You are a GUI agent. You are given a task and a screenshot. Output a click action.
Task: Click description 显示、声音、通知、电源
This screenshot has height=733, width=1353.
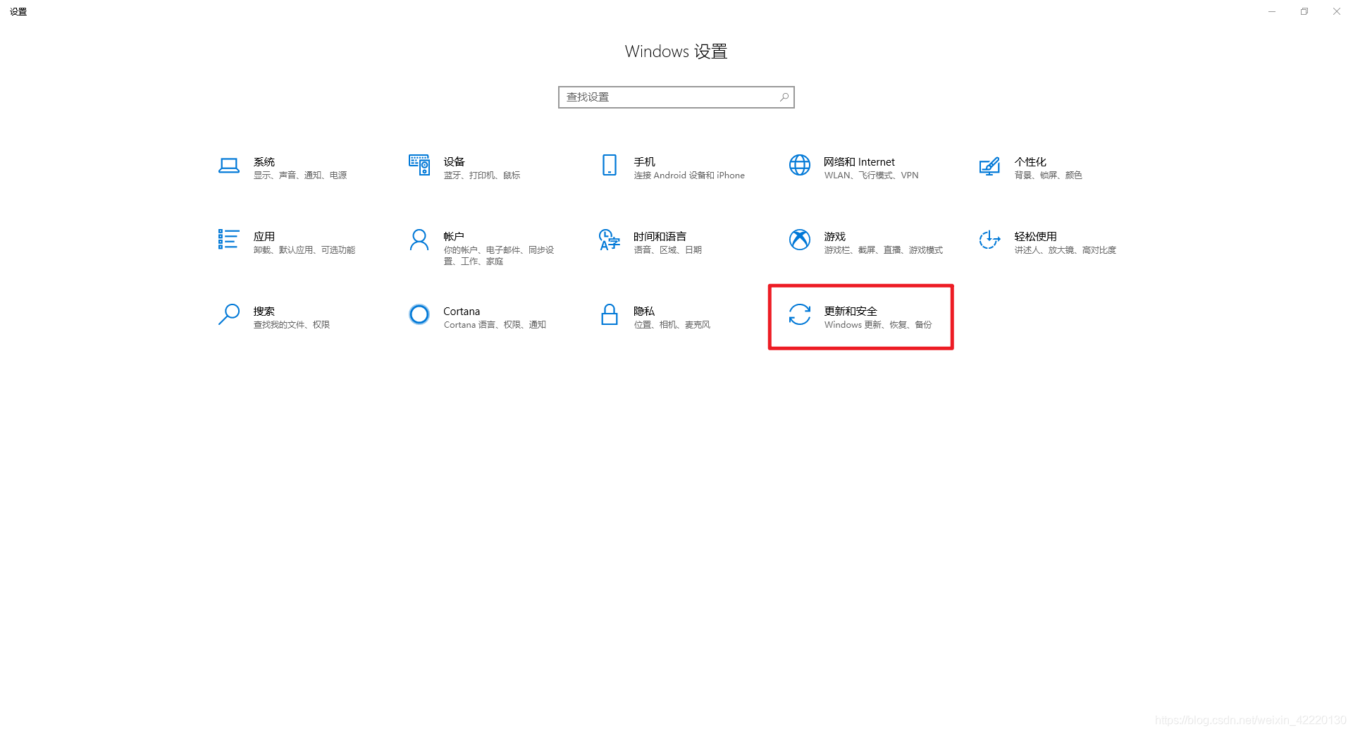[300, 175]
